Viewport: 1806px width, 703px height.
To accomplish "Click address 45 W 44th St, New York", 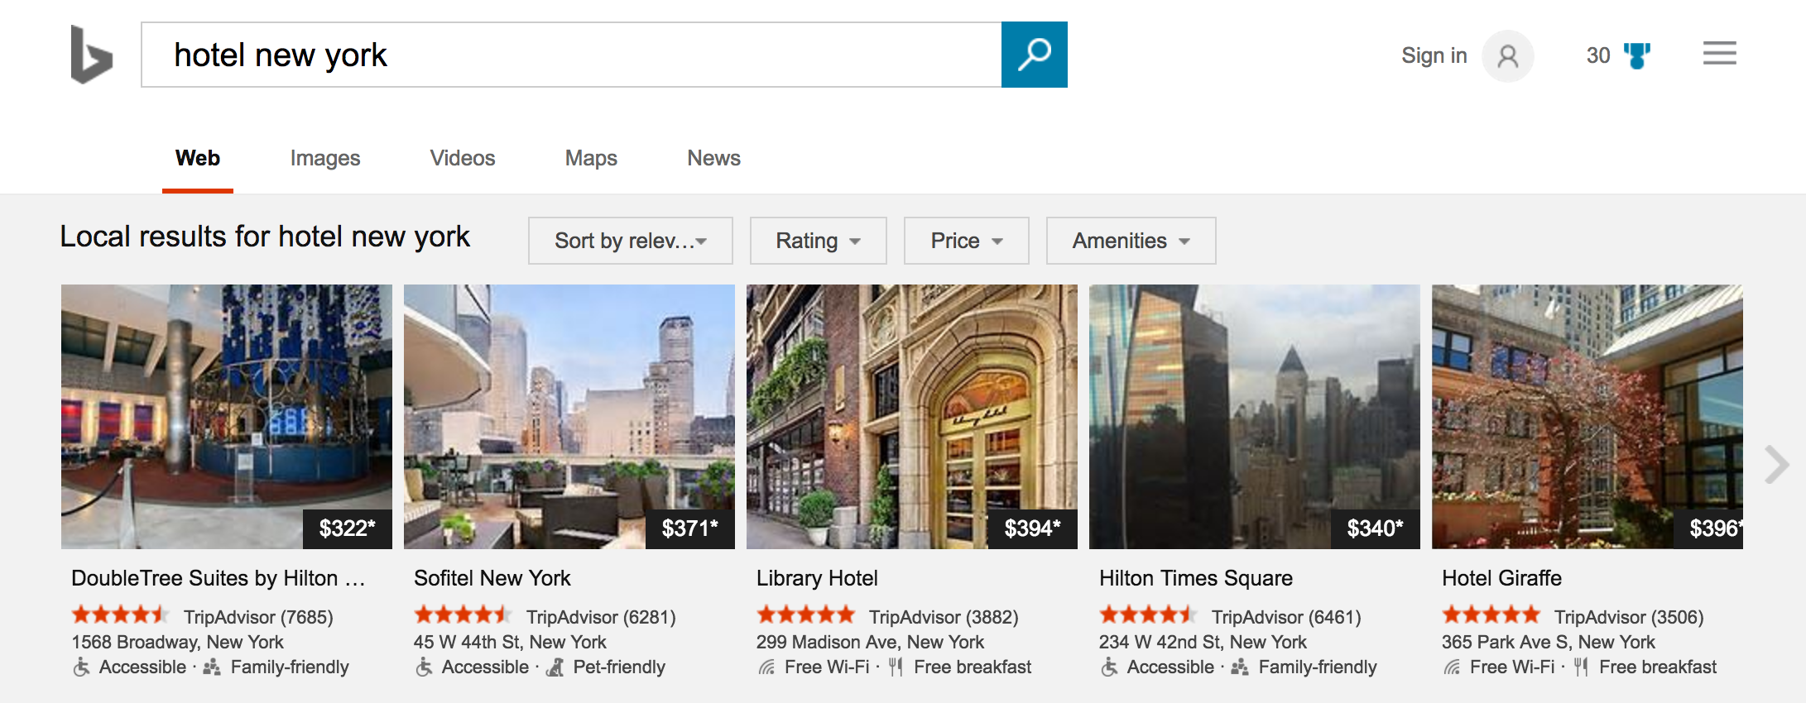I will [x=510, y=642].
